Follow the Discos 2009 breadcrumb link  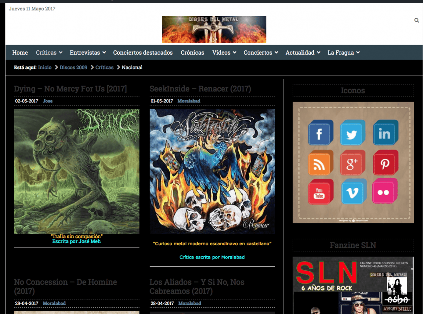tap(73, 67)
